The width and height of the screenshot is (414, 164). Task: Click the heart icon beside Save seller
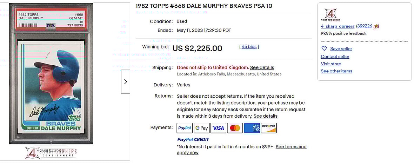coord(324,49)
